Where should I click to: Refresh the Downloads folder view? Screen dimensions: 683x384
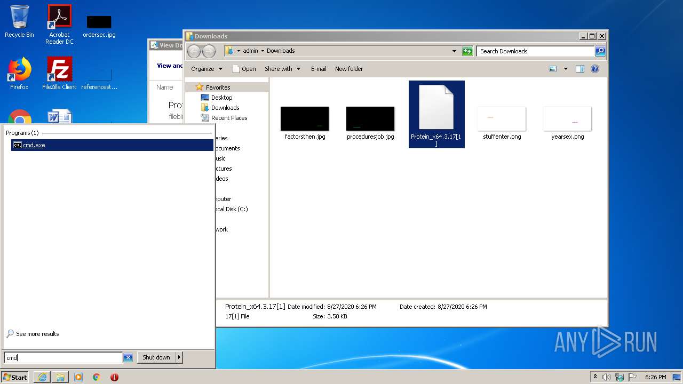tap(467, 51)
